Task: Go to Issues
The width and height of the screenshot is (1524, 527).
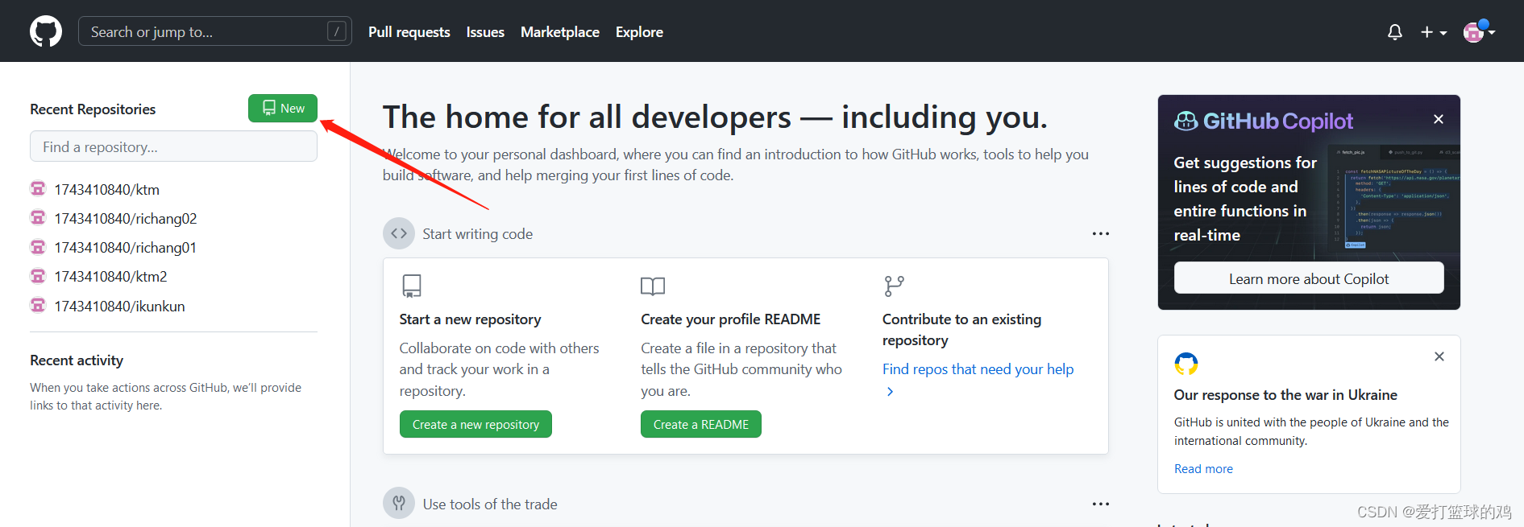Action: tap(485, 32)
